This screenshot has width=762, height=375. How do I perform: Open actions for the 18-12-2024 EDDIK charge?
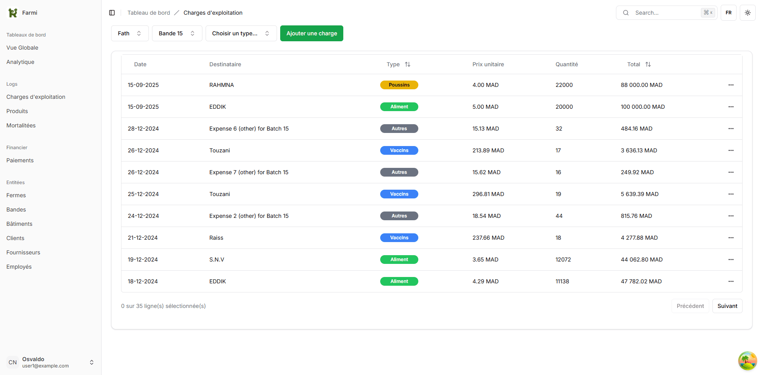pos(731,281)
